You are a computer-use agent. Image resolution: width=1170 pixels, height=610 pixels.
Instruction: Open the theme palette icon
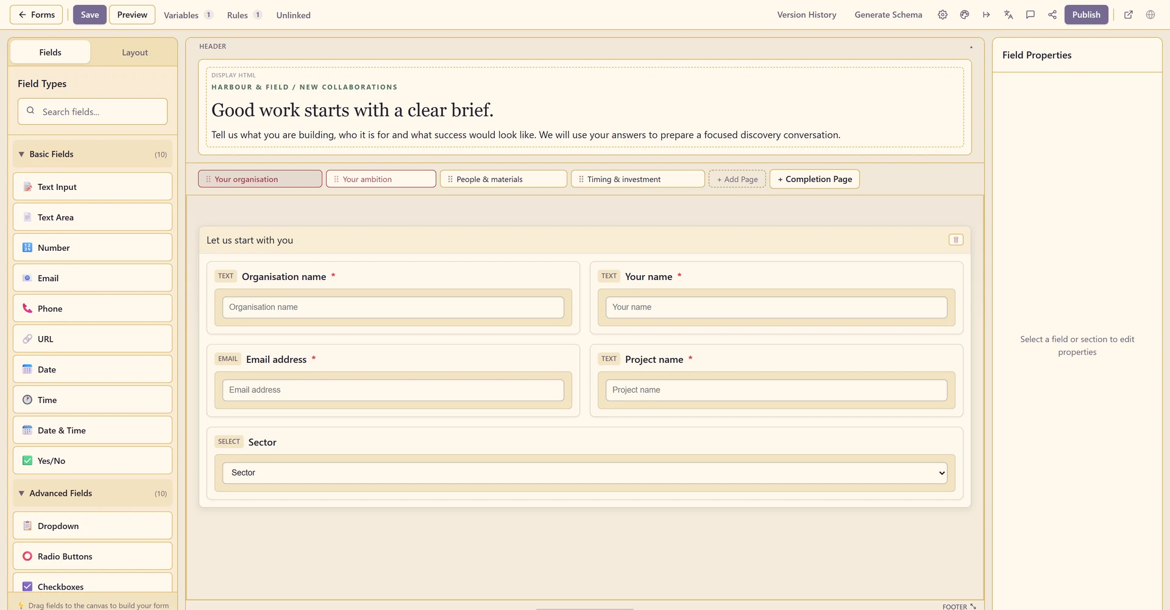965,15
